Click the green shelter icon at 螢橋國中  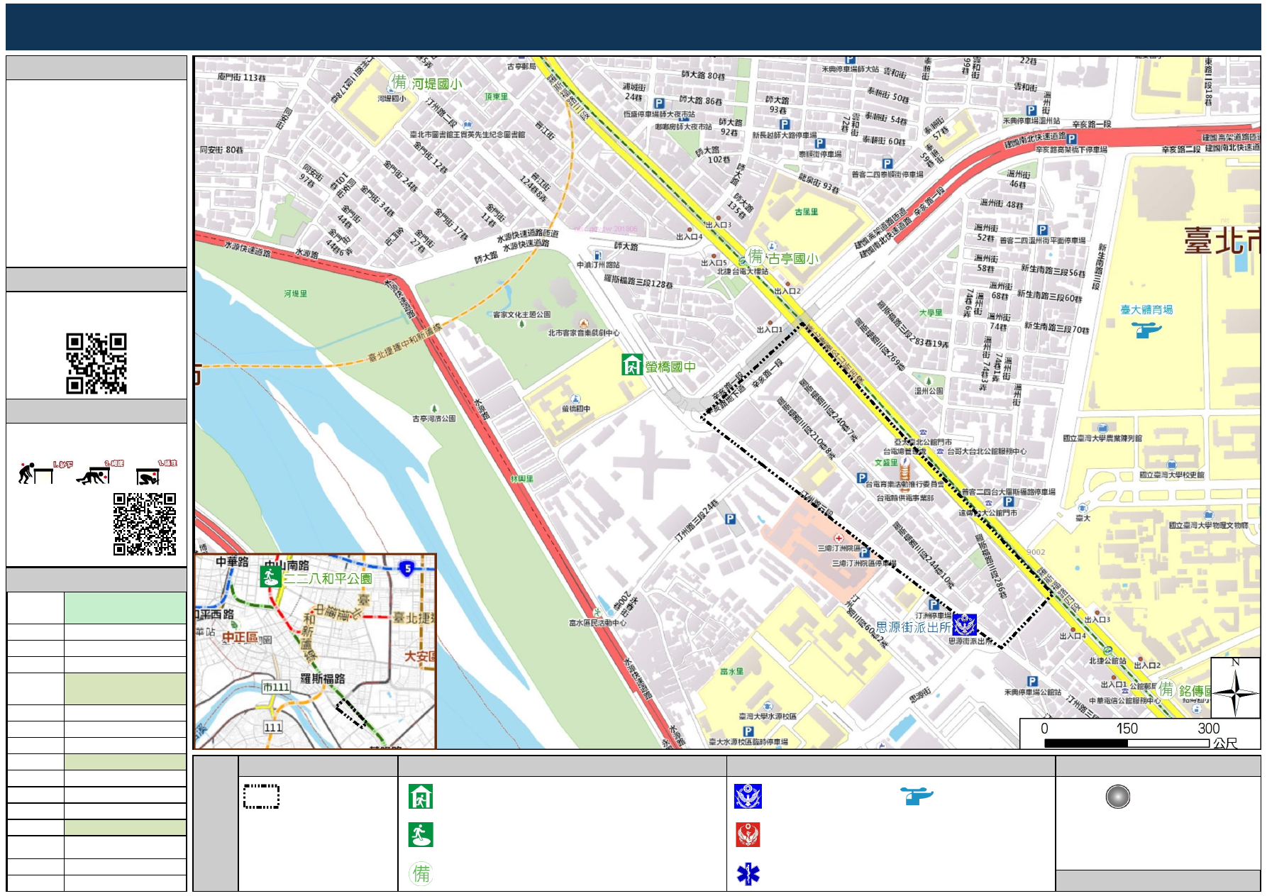click(631, 365)
